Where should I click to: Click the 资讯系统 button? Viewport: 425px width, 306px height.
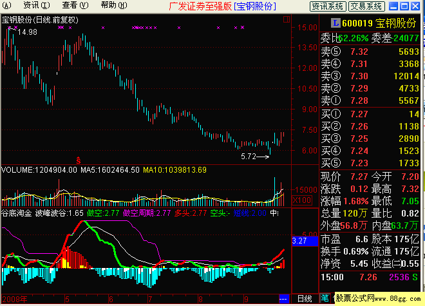[x=328, y=6]
